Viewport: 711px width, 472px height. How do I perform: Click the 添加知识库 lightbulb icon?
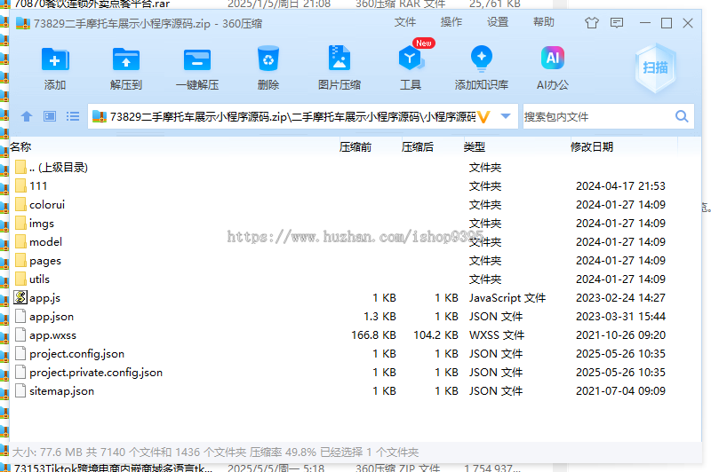pos(482,59)
